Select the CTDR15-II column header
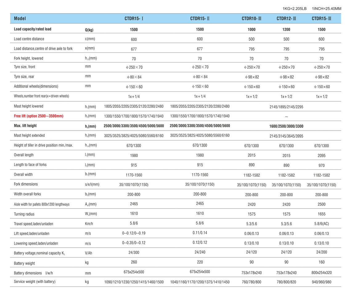This screenshot has height=303, width=355. [x=200, y=18]
